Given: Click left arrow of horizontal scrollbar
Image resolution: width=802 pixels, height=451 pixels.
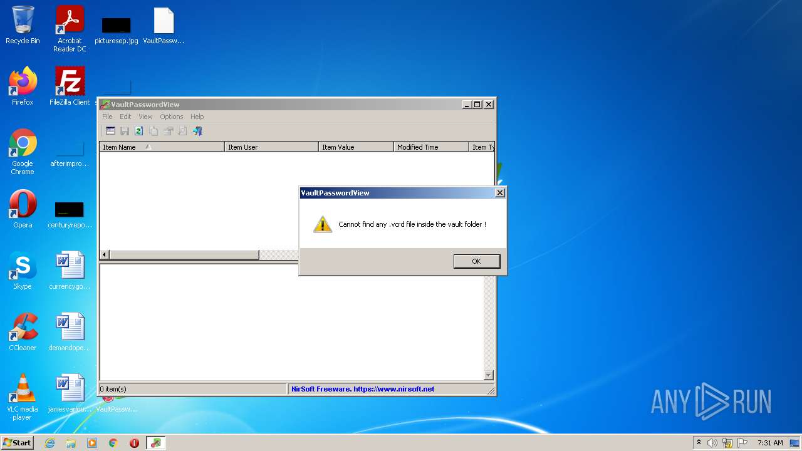Looking at the screenshot, I should tap(105, 255).
